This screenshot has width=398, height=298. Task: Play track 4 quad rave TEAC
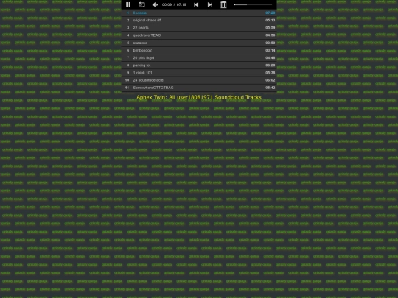click(199, 35)
